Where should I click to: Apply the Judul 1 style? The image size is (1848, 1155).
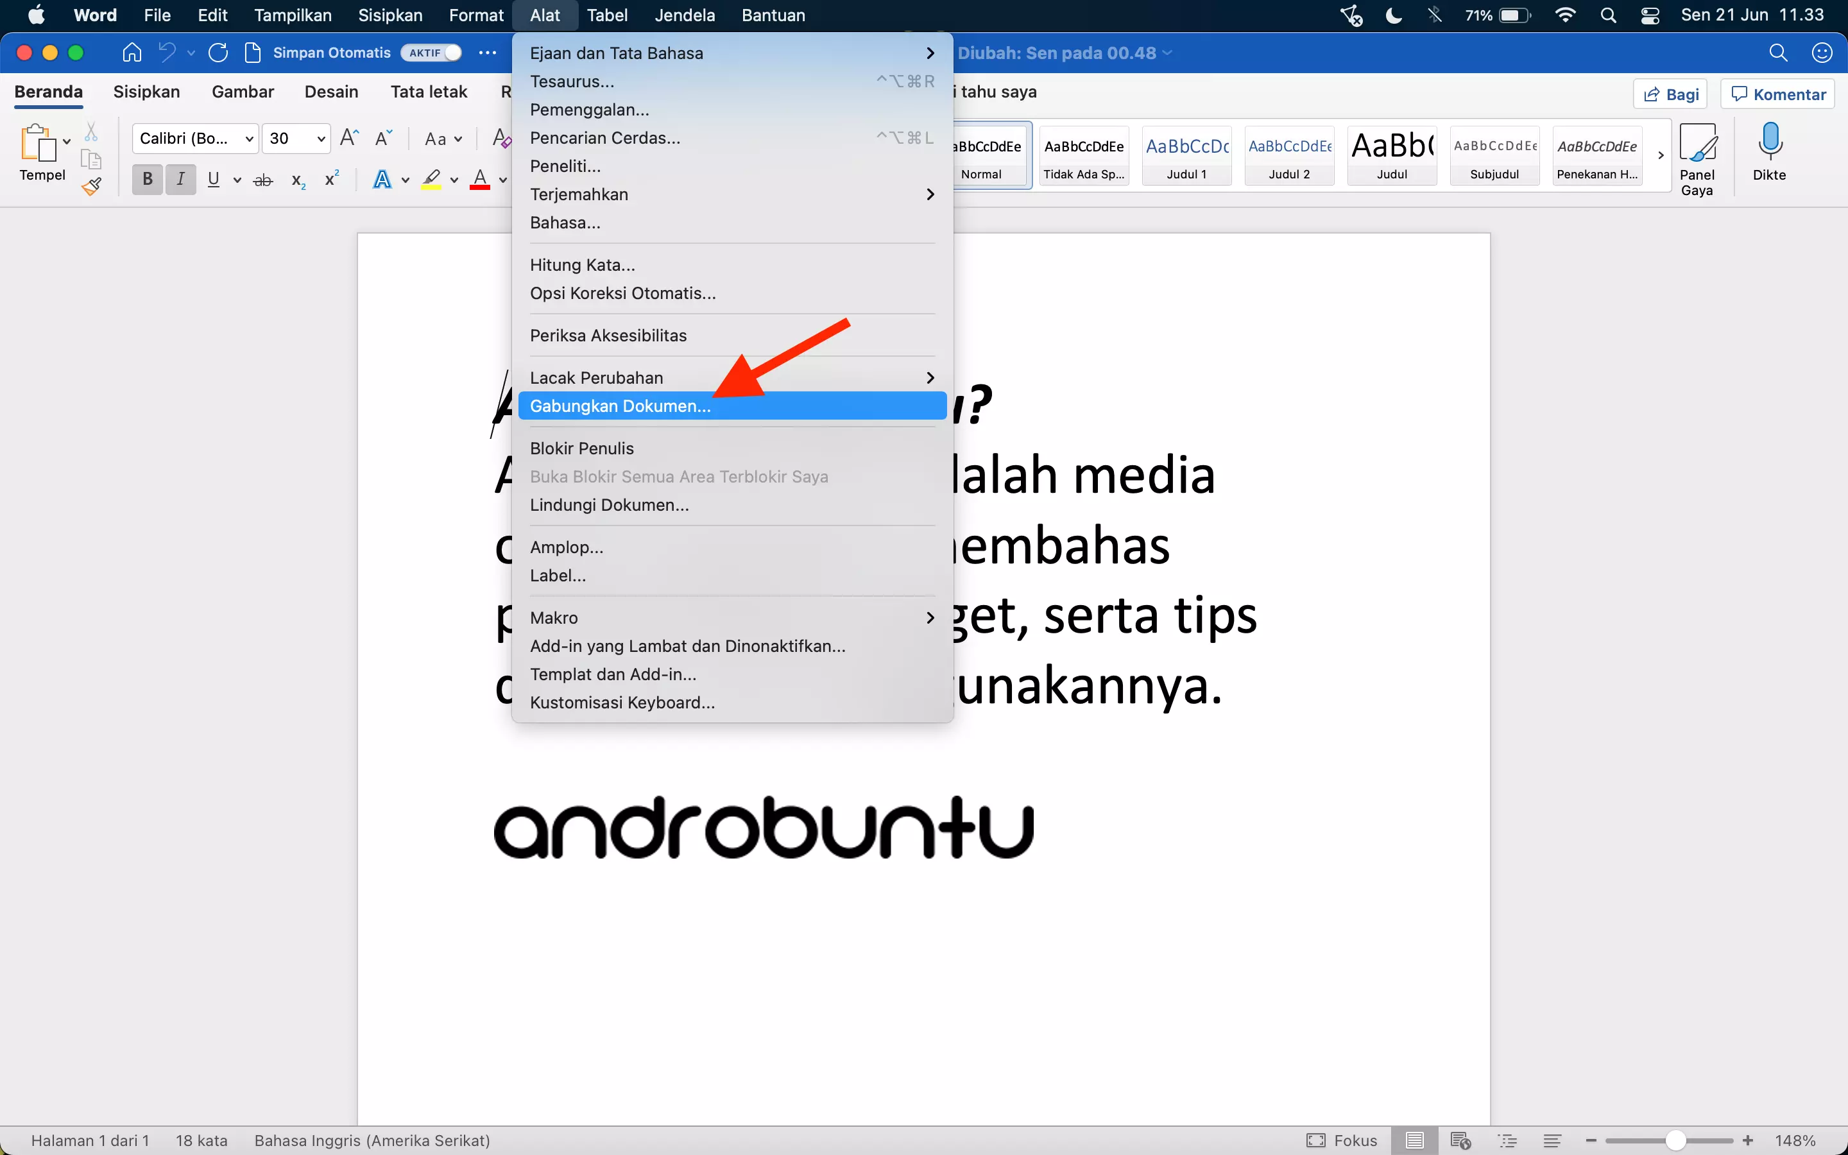pyautogui.click(x=1186, y=155)
